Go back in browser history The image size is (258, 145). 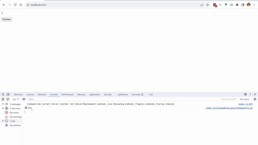coord(4,5)
